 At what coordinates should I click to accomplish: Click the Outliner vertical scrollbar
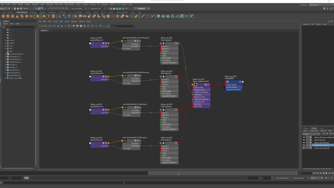tap(35, 98)
